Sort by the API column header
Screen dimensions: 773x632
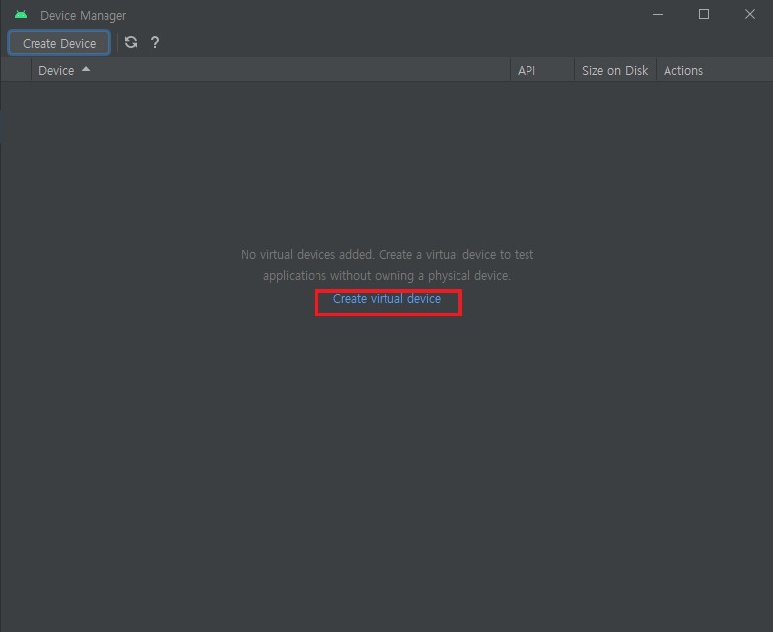[542, 71]
